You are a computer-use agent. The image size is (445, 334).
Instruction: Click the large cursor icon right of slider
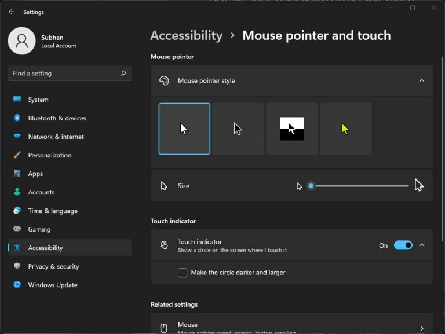[x=419, y=185]
